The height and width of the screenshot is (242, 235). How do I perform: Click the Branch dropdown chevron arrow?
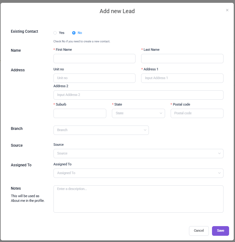[145, 130]
